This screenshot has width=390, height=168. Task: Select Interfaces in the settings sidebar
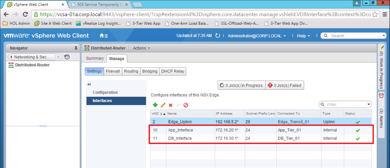[116, 101]
